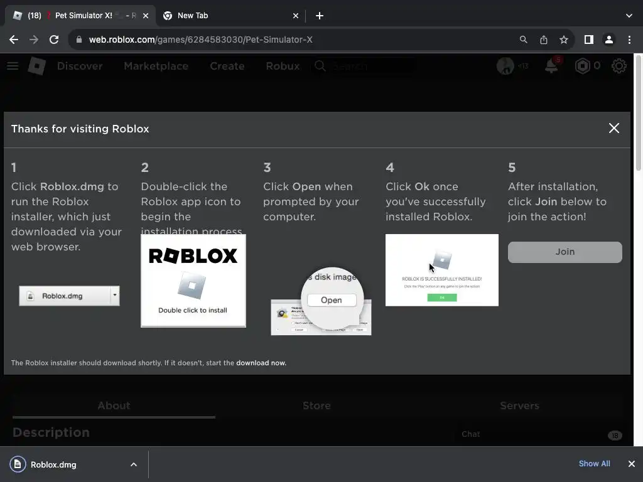Expand the Roblox.dmg download options chevron
643x482 pixels.
pos(134,464)
